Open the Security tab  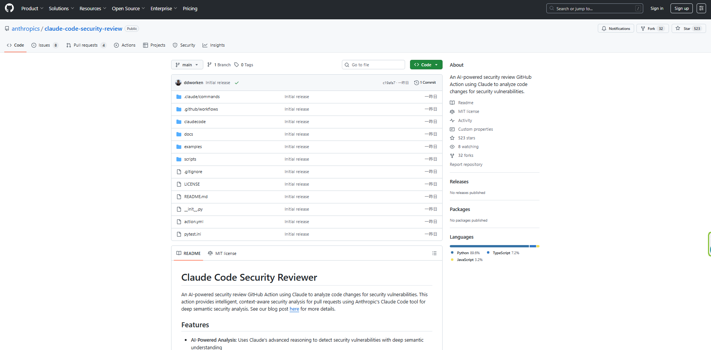(x=184, y=45)
